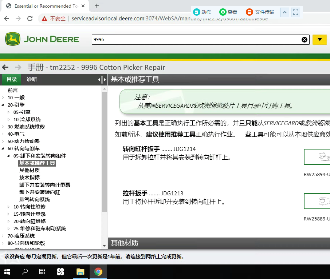The width and height of the screenshot is (330, 279).
Task: Collapse the remote toolbar with up chevron
Action: [x=284, y=12]
